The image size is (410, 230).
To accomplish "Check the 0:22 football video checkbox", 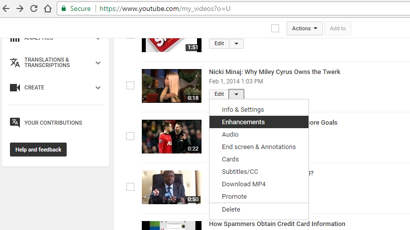I will [130, 136].
